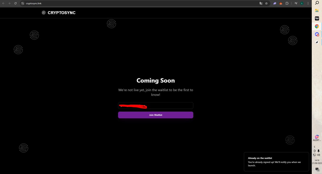Switch to Google Chrome taskbar icon
Viewport: 322px width, 174px height.
pyautogui.click(x=317, y=26)
